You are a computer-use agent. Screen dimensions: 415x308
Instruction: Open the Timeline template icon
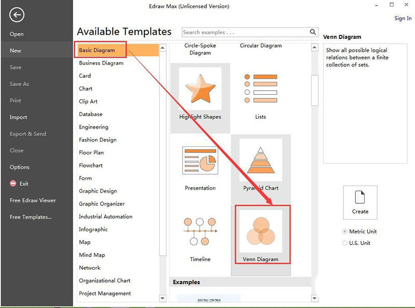[200, 231]
